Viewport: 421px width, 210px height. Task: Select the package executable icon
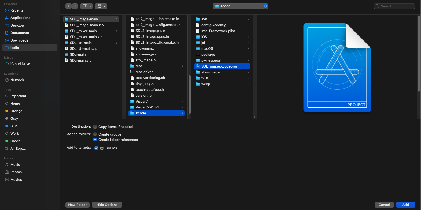click(x=198, y=54)
